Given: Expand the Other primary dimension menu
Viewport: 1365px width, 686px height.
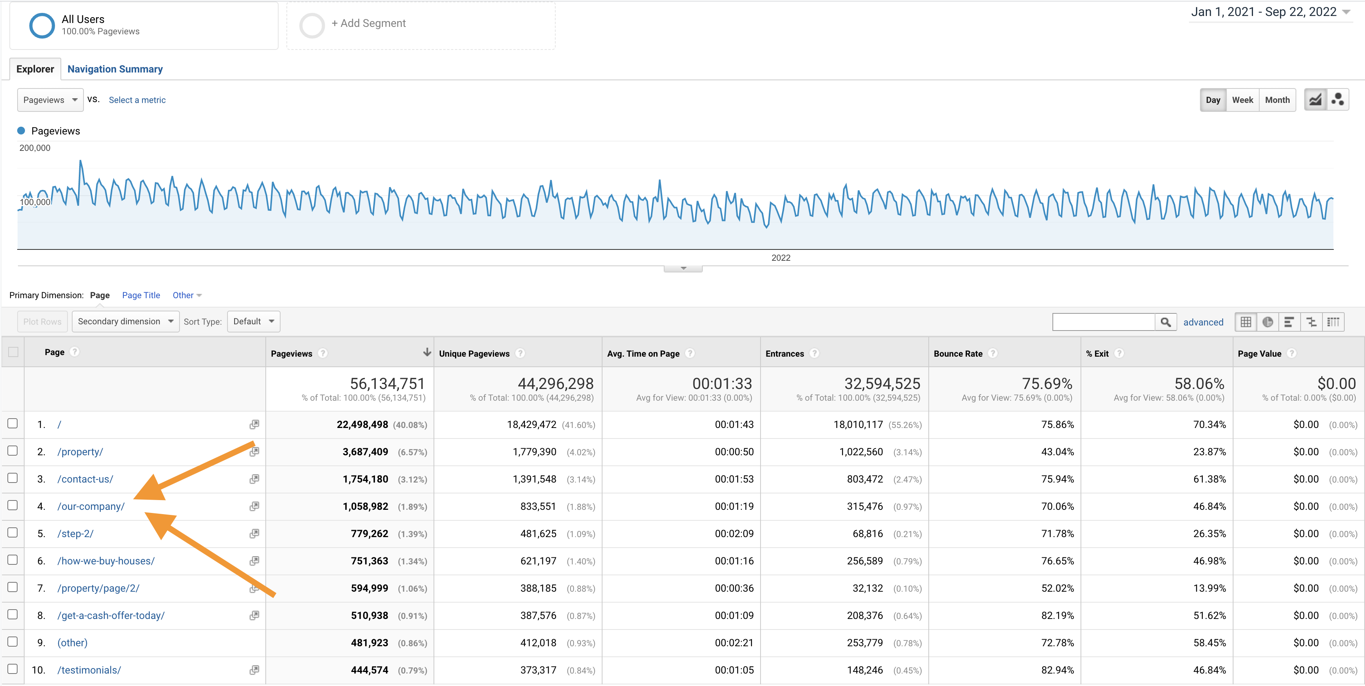Looking at the screenshot, I should [x=187, y=295].
